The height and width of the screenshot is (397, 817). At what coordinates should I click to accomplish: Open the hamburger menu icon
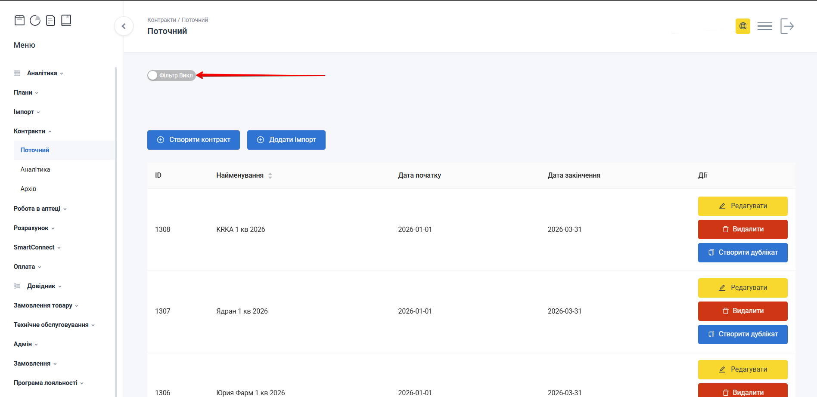pyautogui.click(x=764, y=26)
